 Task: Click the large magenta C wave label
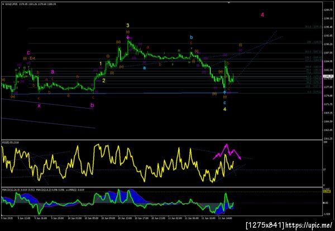[28, 52]
